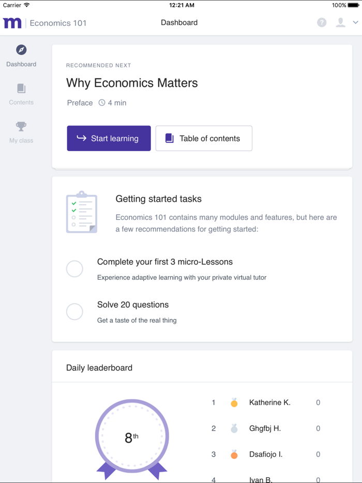Click the 8th place ribbon badge
This screenshot has width=362, height=483.
[x=131, y=436]
